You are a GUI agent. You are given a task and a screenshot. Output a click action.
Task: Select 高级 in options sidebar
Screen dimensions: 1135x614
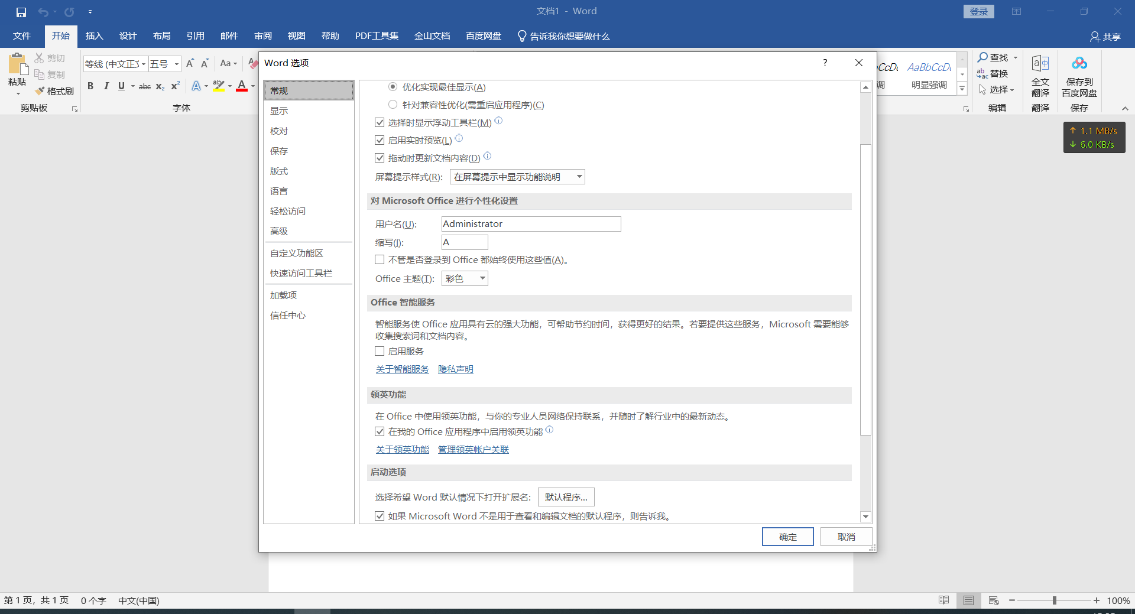coord(279,231)
